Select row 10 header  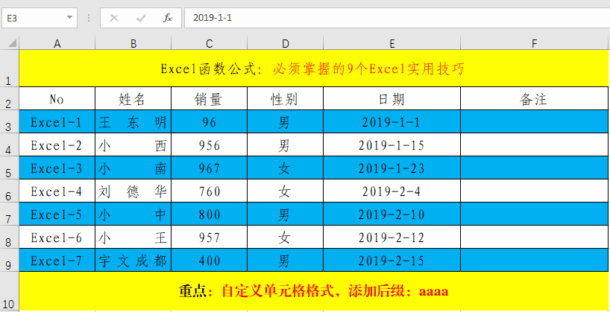[10, 291]
